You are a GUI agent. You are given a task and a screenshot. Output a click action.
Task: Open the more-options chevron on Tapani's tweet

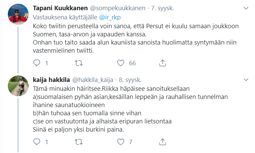(247, 8)
